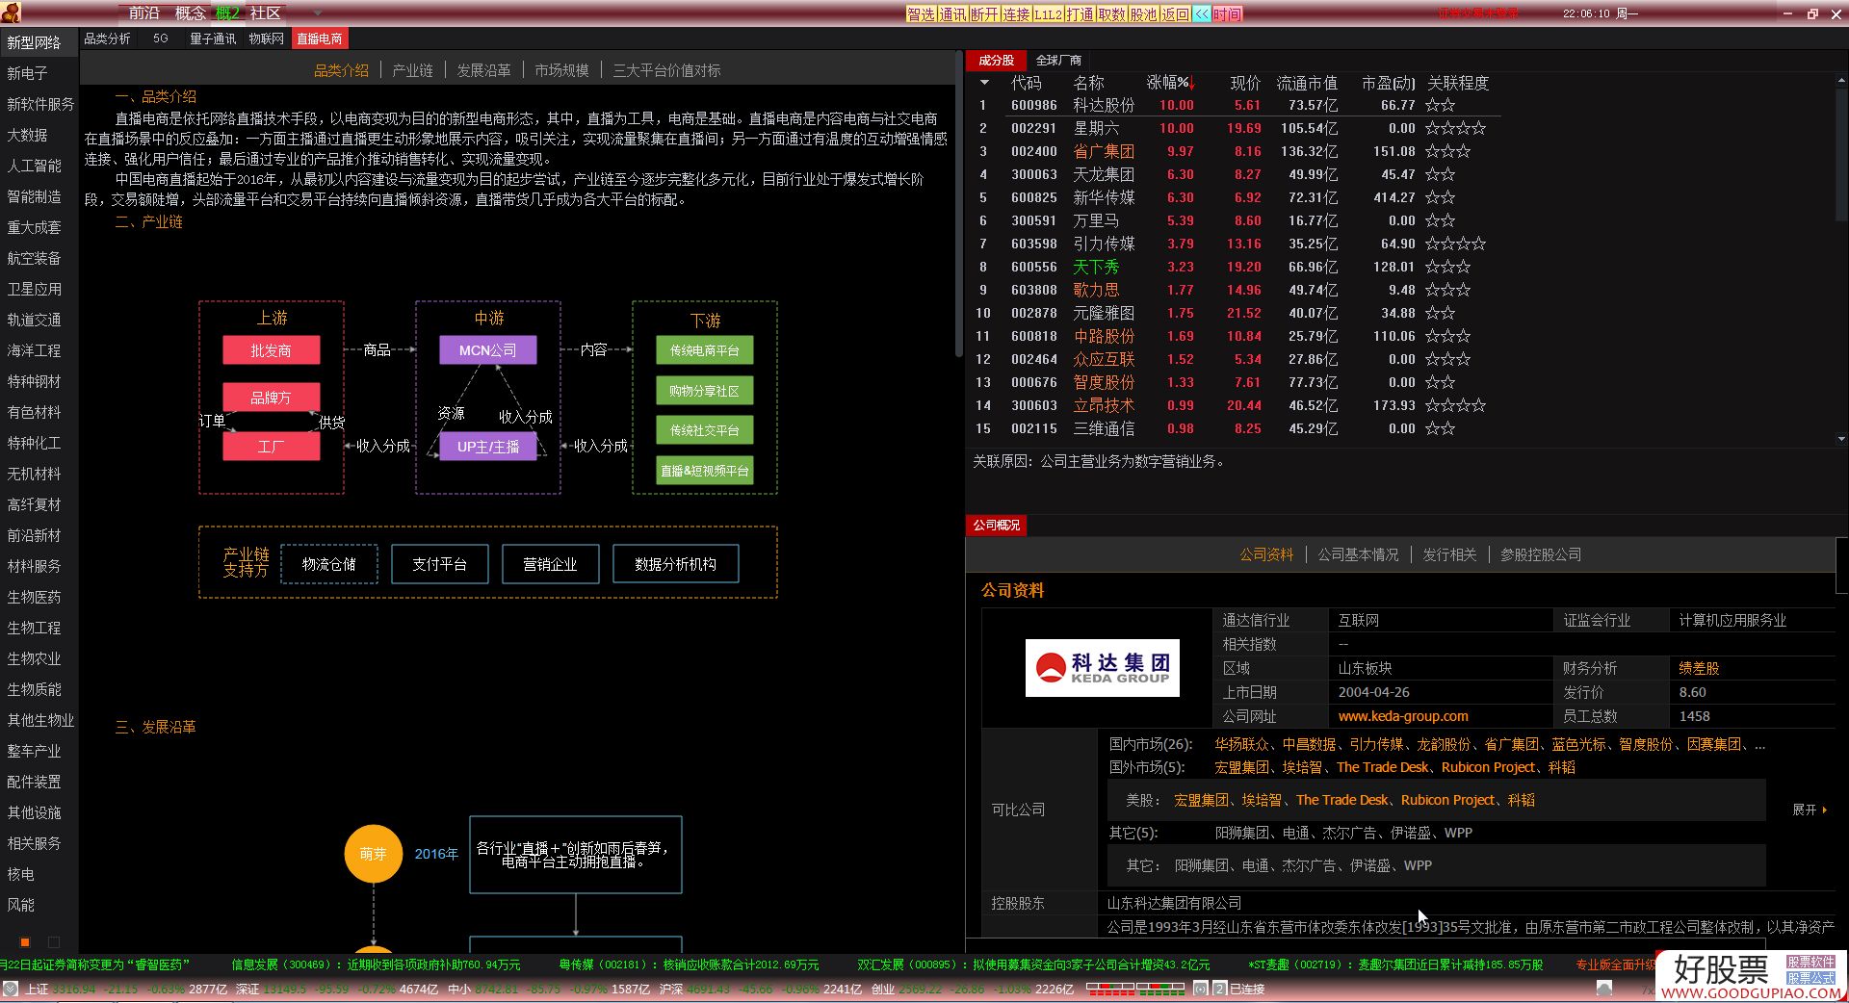Click the 连接 toolbar button
The height and width of the screenshot is (1003, 1849).
(1016, 14)
